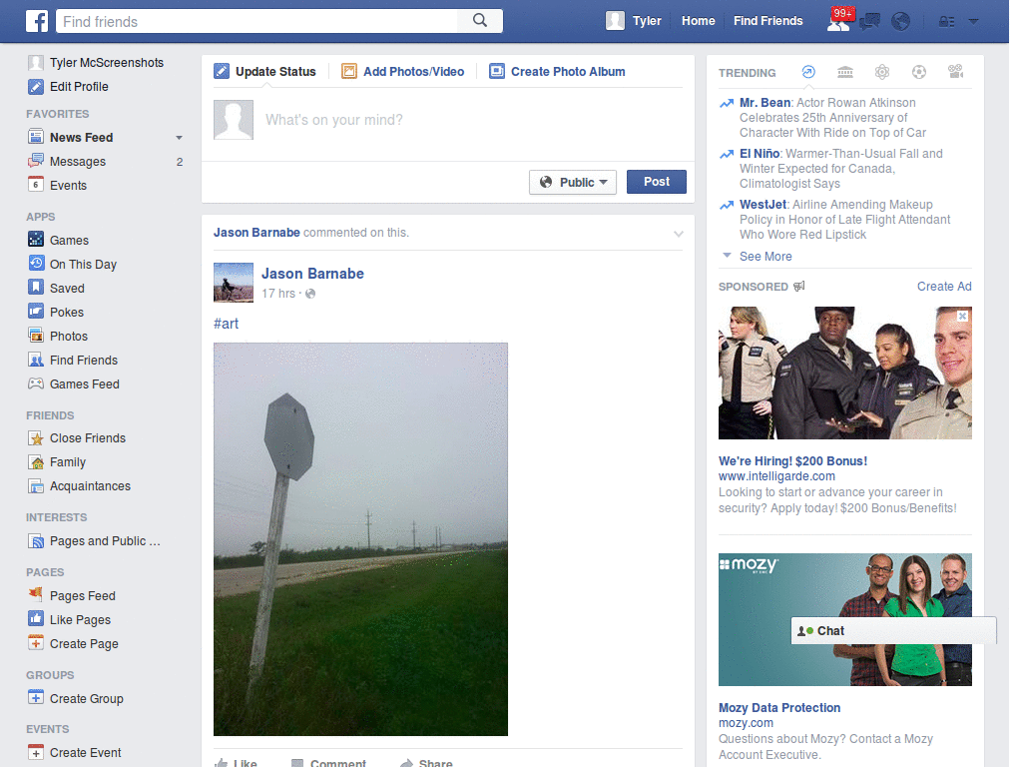Select Science and Technology trending icon

882,72
